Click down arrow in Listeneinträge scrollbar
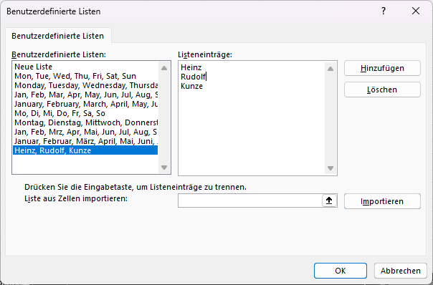 coord(330,168)
